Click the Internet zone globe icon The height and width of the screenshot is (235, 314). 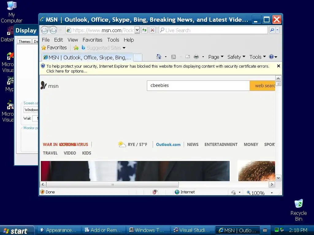click(177, 192)
